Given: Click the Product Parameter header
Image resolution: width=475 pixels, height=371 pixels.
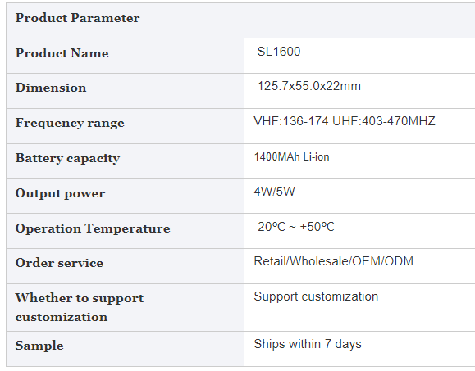Looking at the screenshot, I should click(78, 18).
